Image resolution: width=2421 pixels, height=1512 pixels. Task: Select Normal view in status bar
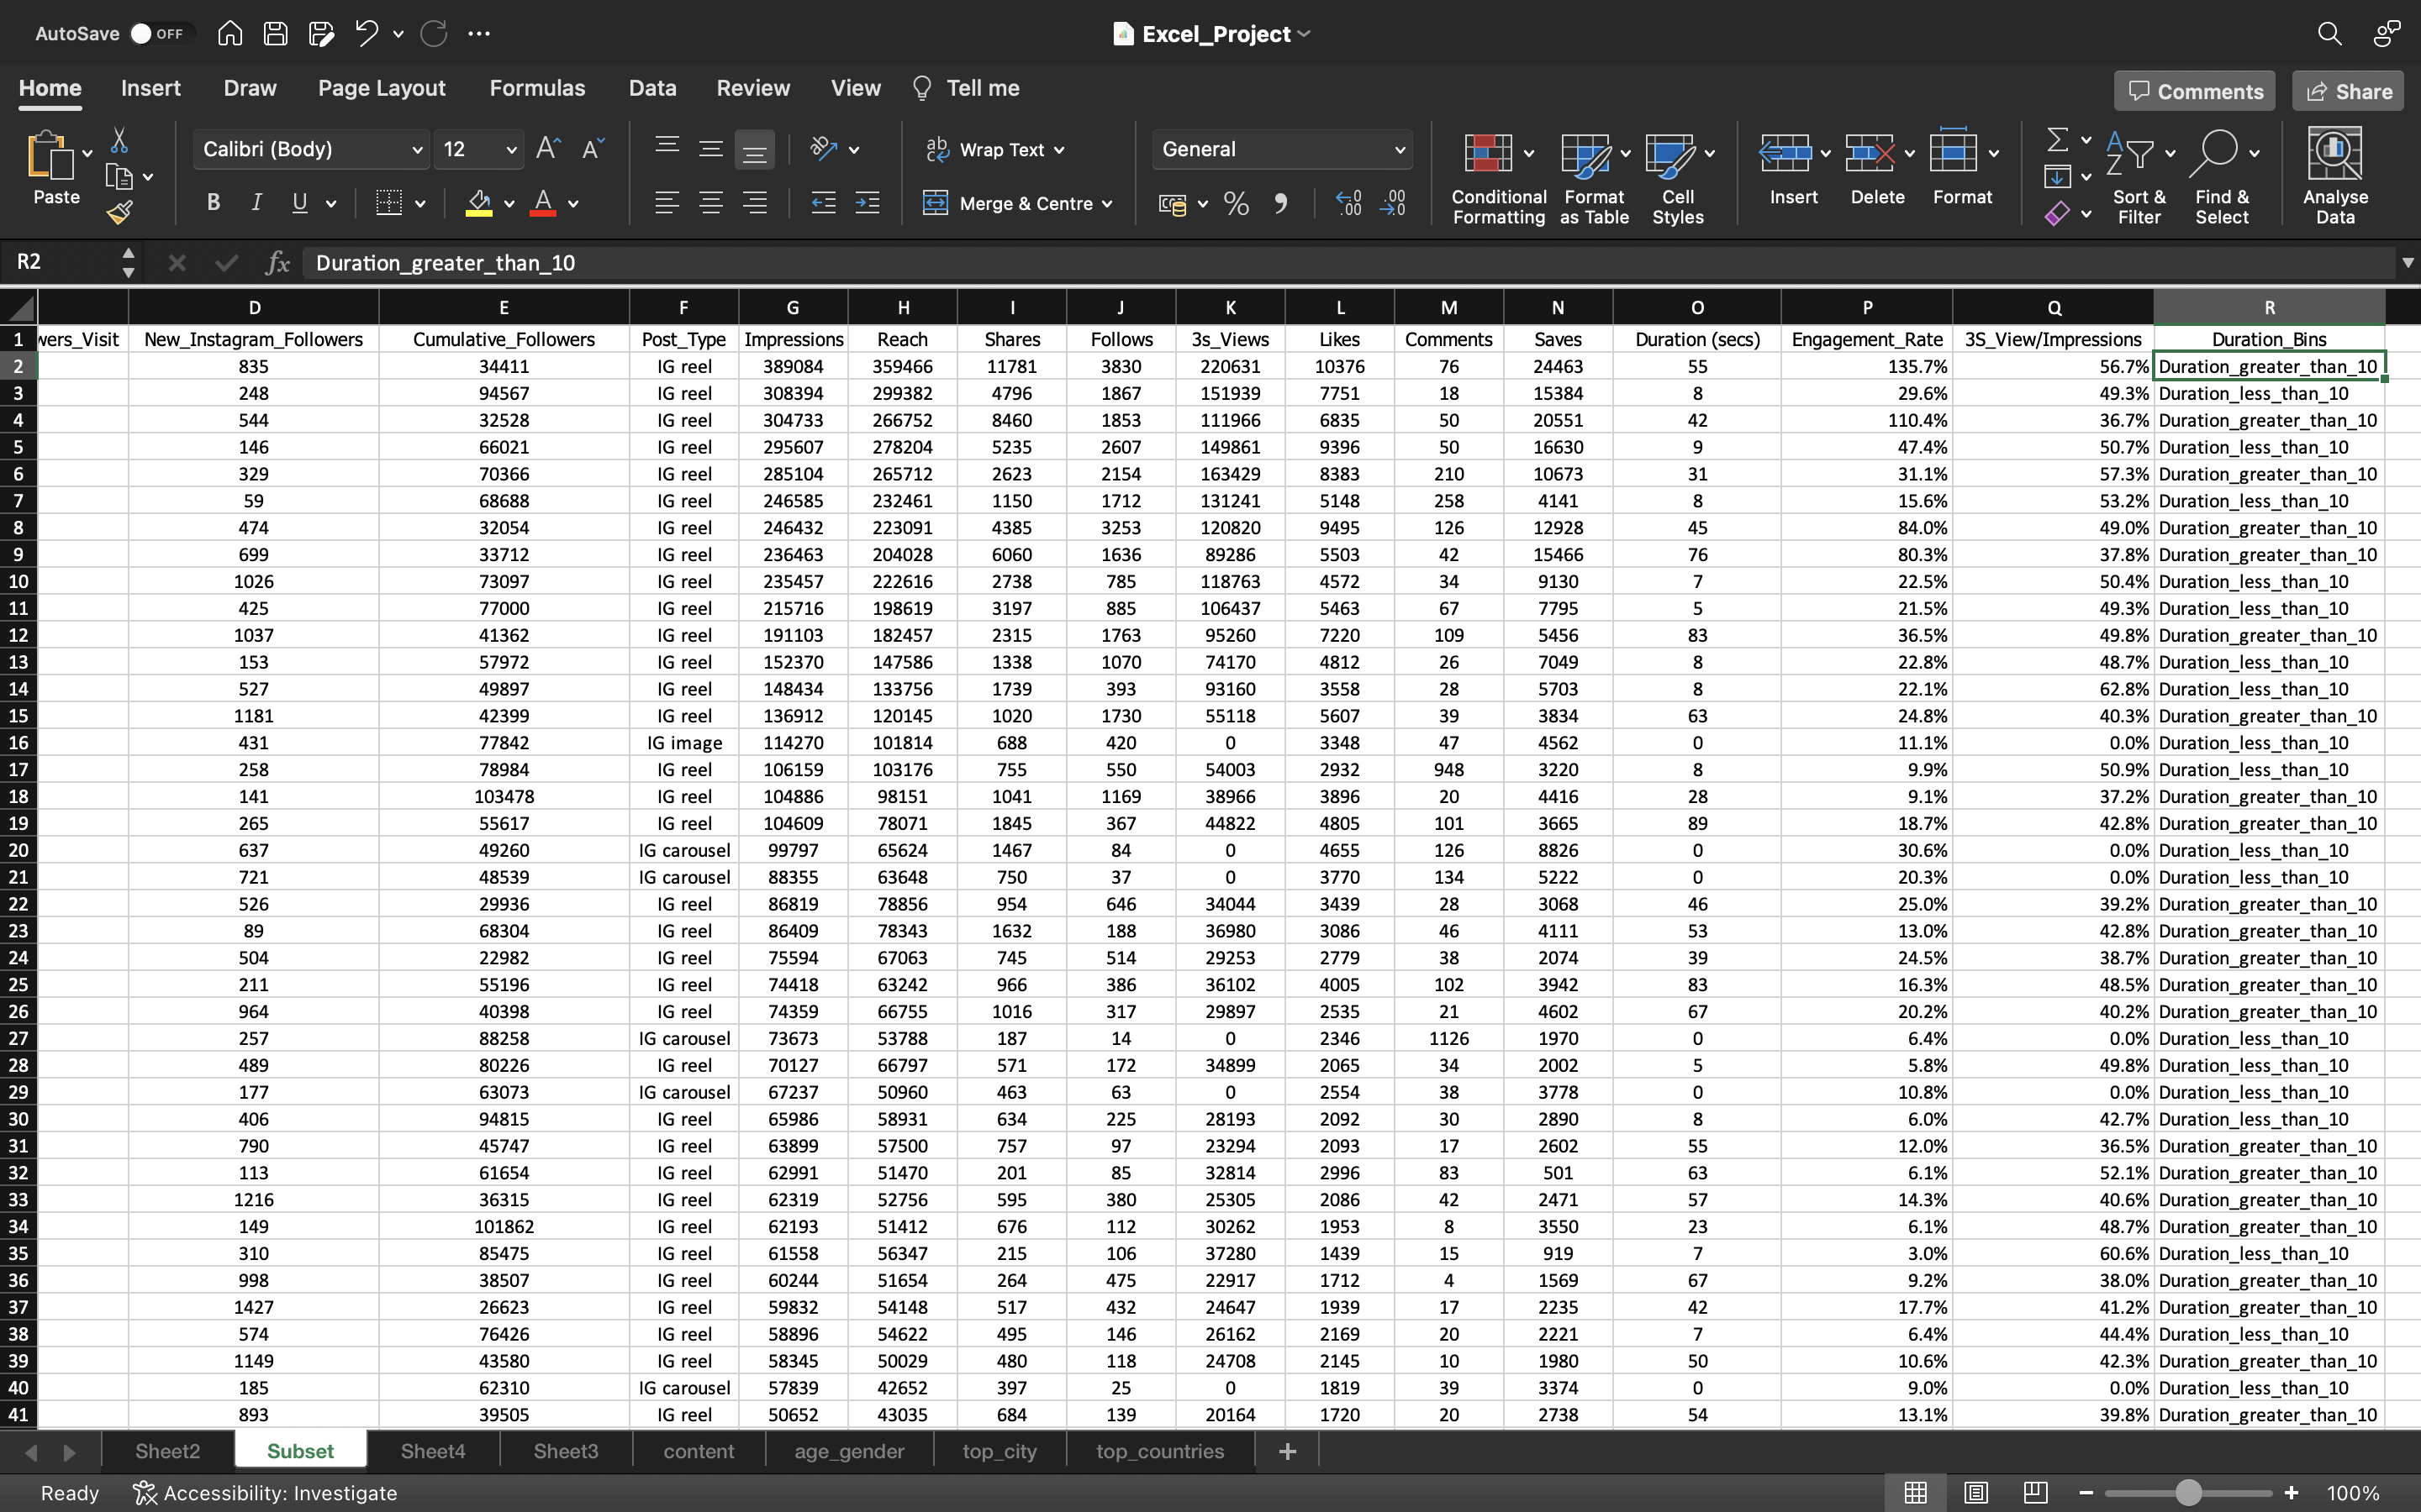pyautogui.click(x=1915, y=1493)
